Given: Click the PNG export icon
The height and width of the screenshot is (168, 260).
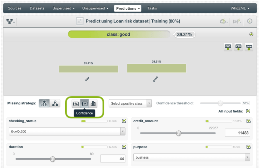Looking at the screenshot, I should click(228, 47).
